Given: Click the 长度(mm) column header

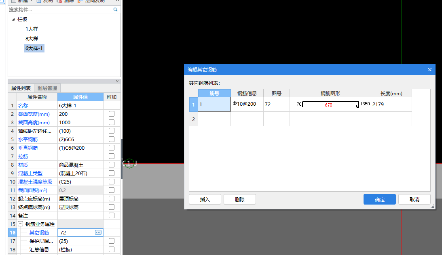Looking at the screenshot, I should pos(391,93).
